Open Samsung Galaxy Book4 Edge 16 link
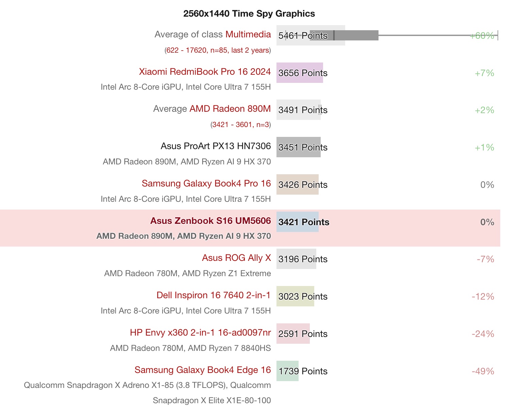521x411 pixels. coord(203,370)
